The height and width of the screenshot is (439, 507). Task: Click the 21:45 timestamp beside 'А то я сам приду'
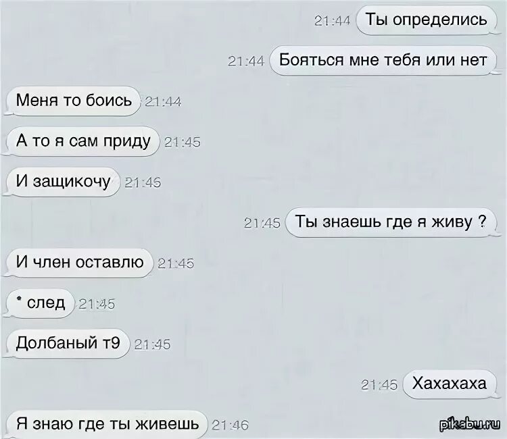183,142
